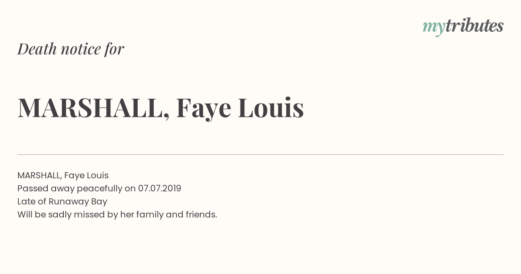Click the words "Runaway Bay"
Viewport: 521px width, 274px height.
coord(78,201)
